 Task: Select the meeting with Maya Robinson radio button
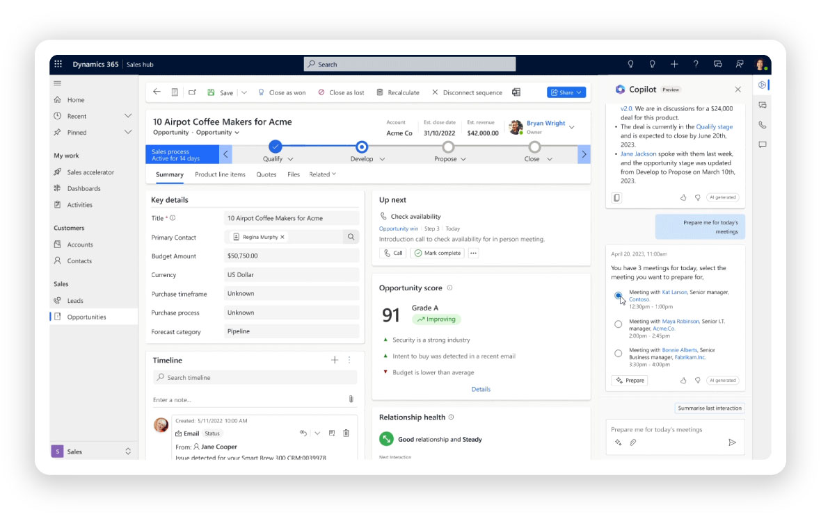click(619, 324)
